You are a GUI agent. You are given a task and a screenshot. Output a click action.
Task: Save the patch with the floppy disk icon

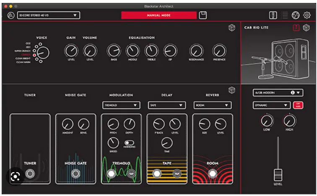203,15
